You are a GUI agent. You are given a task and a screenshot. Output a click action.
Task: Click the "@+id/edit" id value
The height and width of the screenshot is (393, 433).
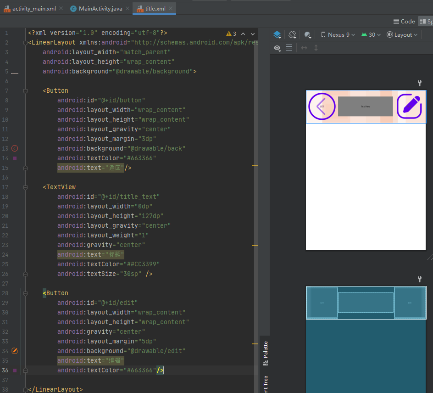[x=117, y=303]
